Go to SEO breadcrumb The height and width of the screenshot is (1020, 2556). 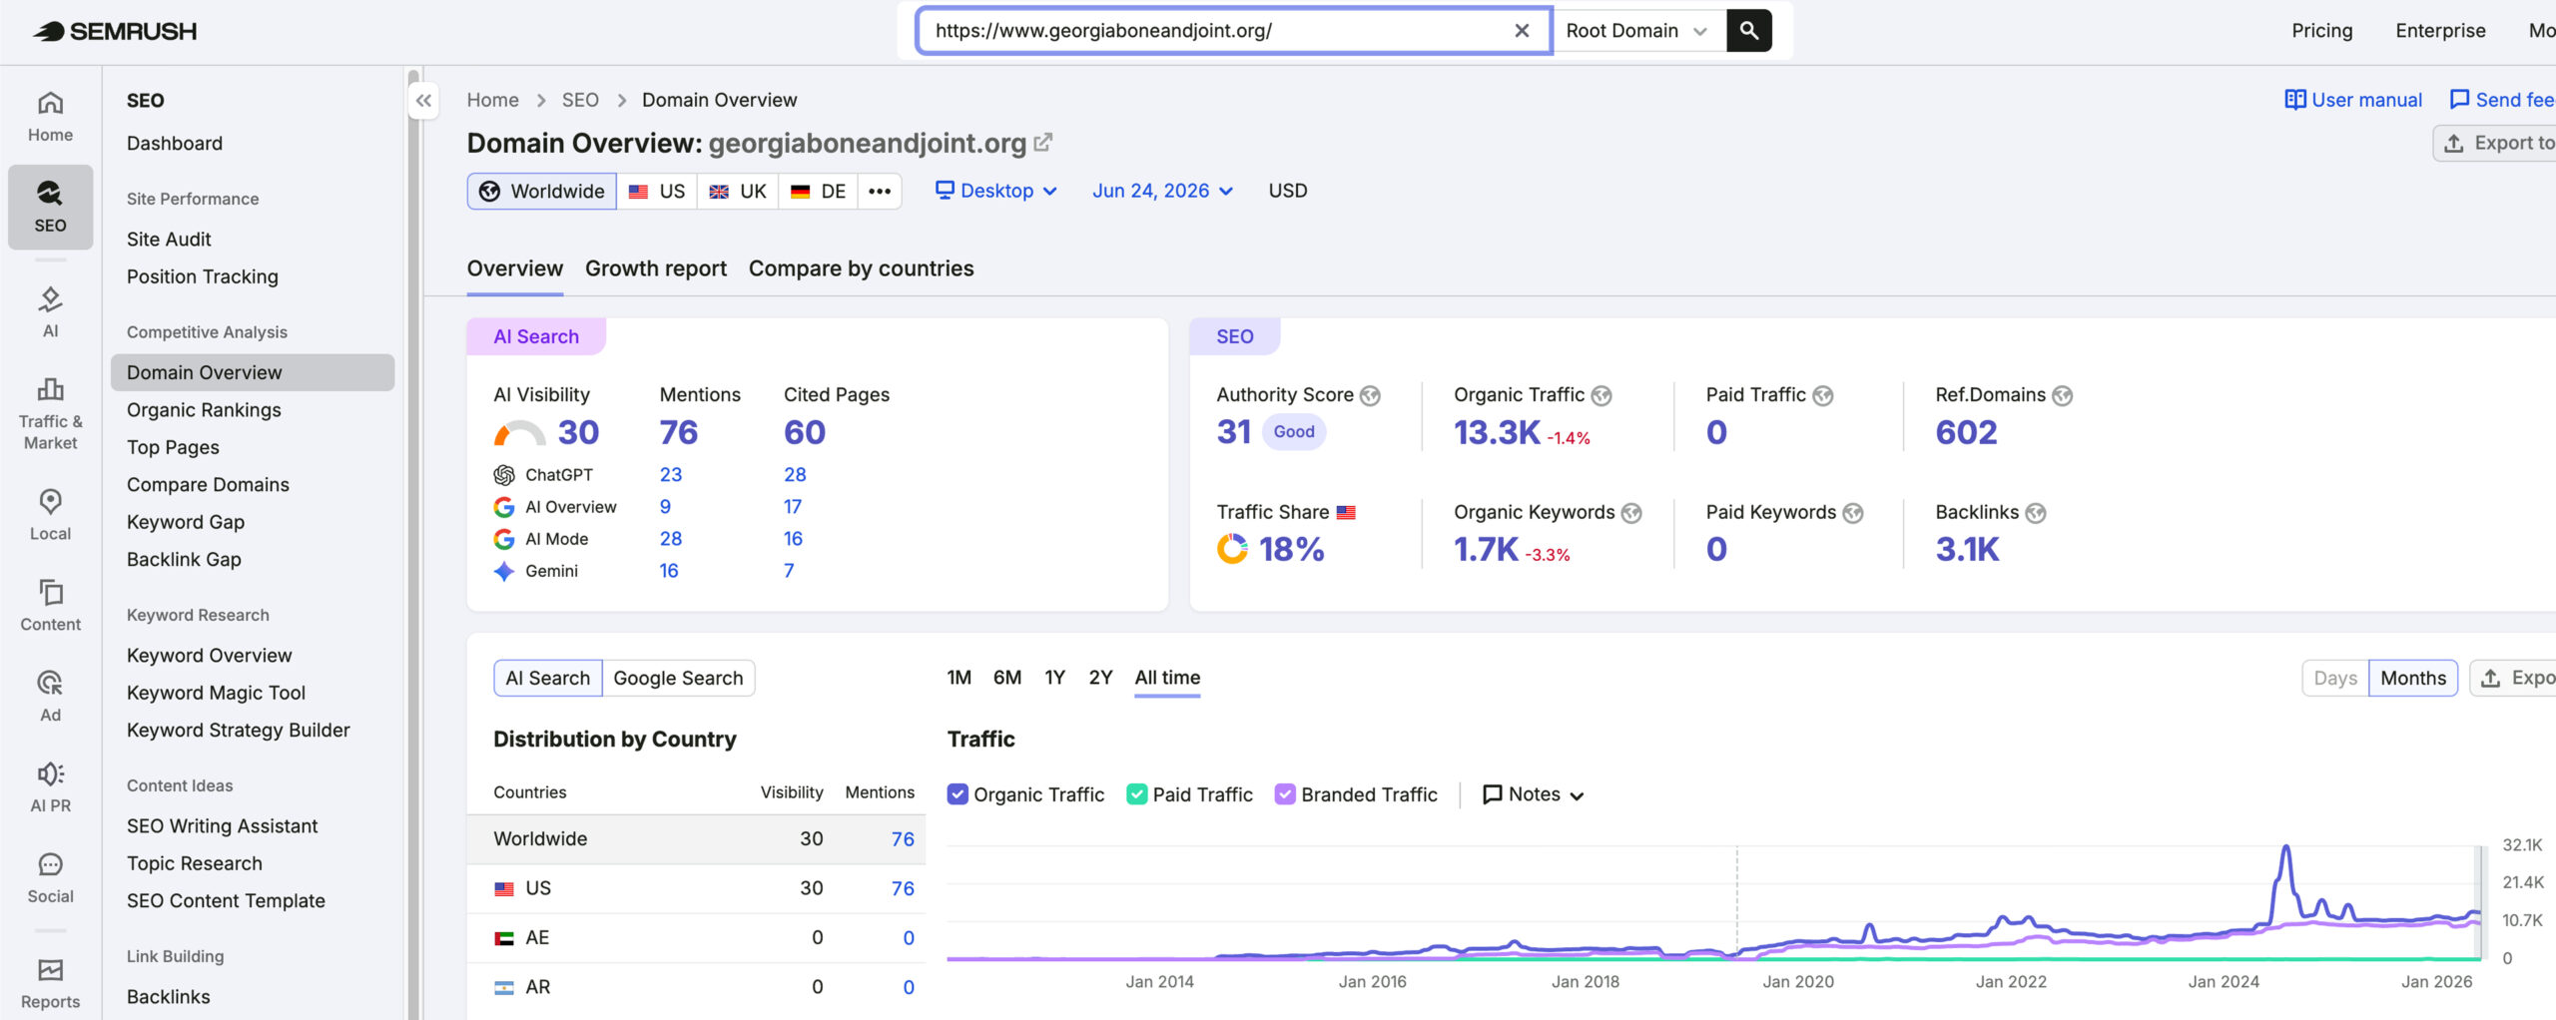[x=580, y=100]
